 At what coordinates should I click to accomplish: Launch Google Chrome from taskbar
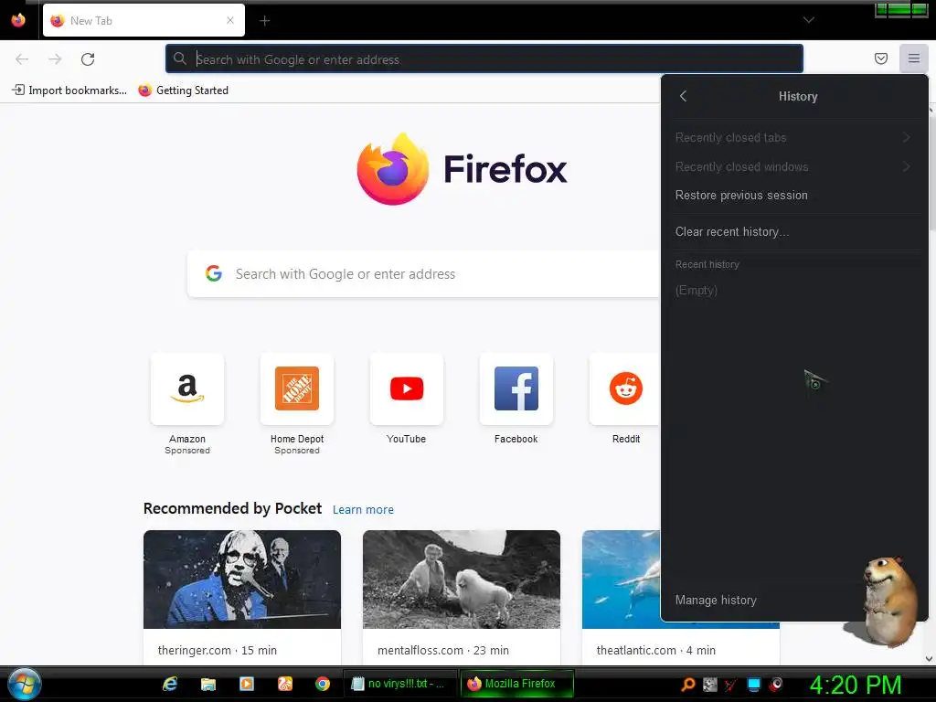click(x=323, y=684)
